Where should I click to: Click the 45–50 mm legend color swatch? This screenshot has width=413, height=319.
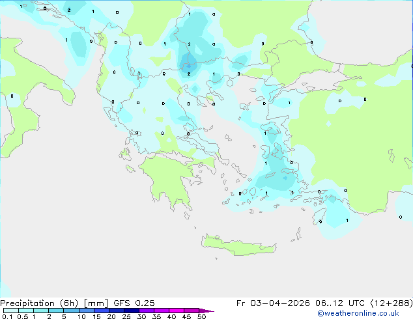click(x=192, y=311)
